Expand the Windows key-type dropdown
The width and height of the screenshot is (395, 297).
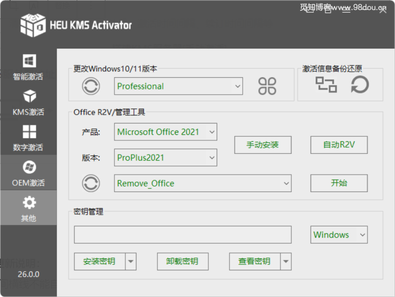coord(338,235)
